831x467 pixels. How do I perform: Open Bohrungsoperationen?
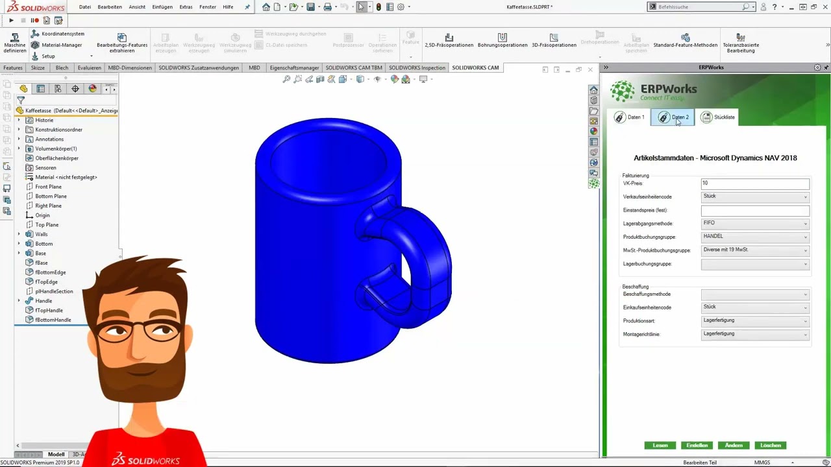pyautogui.click(x=502, y=42)
